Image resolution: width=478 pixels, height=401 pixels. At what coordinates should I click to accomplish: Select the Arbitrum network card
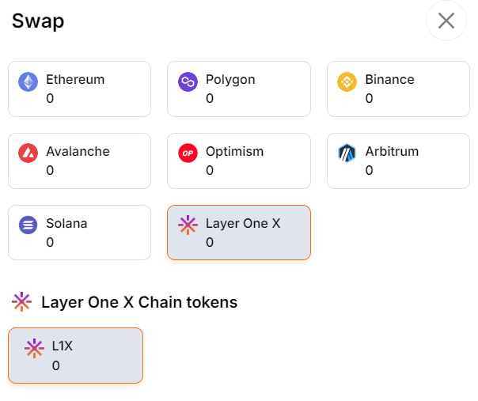click(x=398, y=161)
